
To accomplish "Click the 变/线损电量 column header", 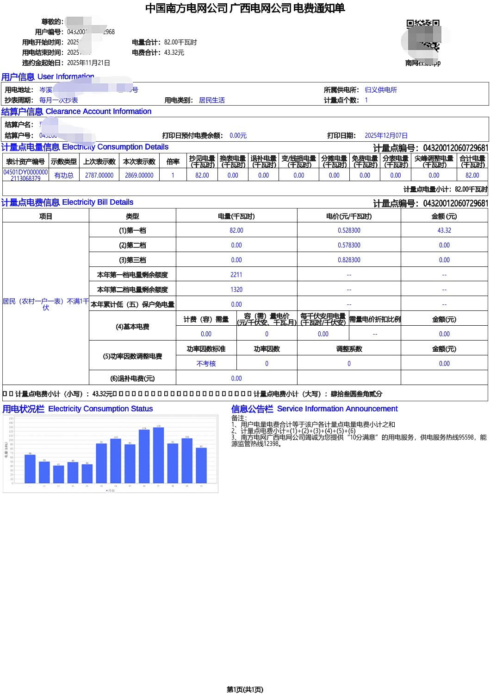I will [x=299, y=161].
